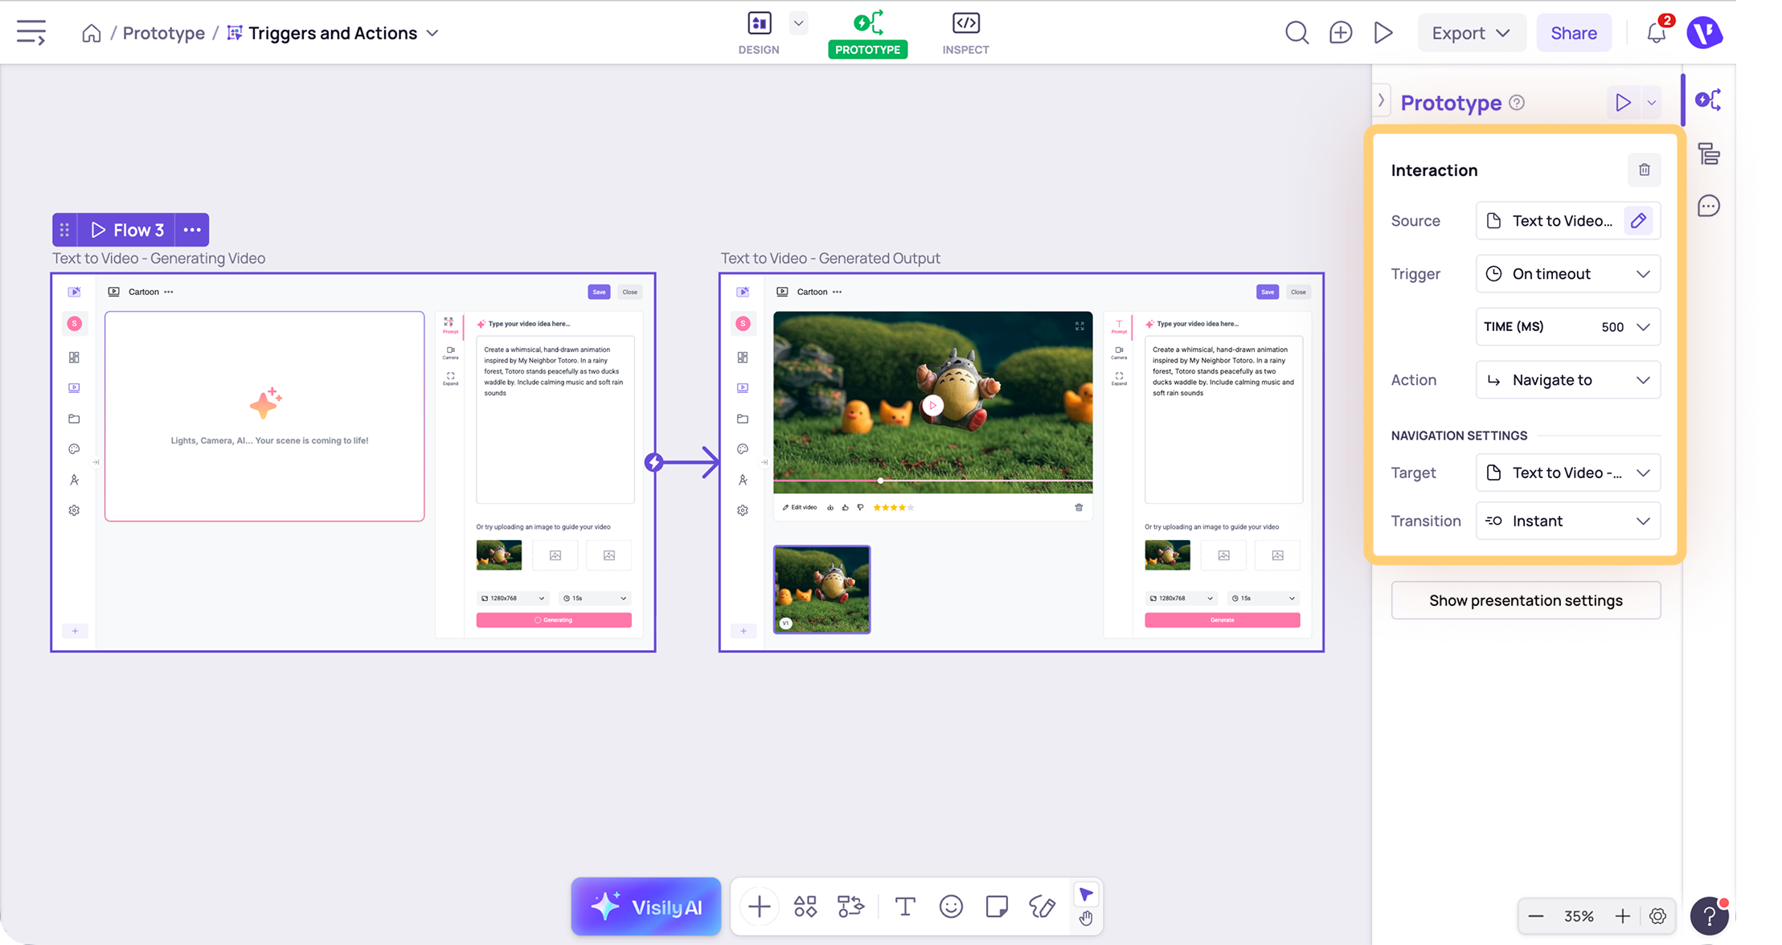Screen dimensions: 1782x945
Task: Open the emoji and icons tool
Action: click(951, 906)
